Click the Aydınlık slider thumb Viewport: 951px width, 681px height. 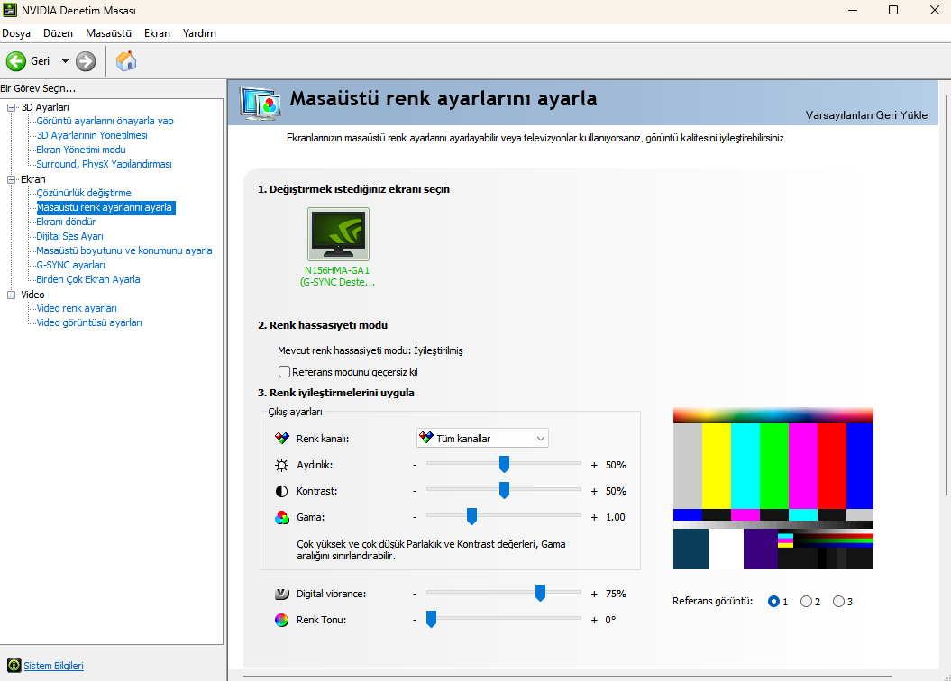click(x=504, y=464)
